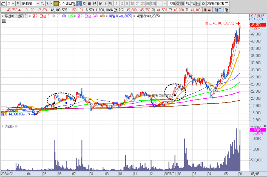Toggle the 두산에너빌리티 price series legend box

coord(3,16)
